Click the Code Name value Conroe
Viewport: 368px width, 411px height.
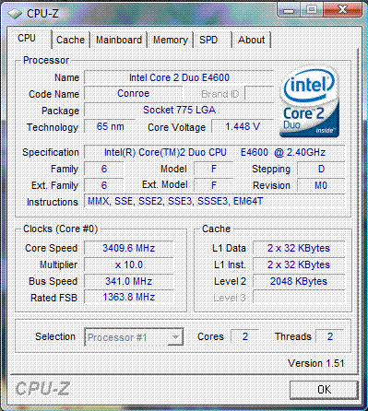pos(133,93)
